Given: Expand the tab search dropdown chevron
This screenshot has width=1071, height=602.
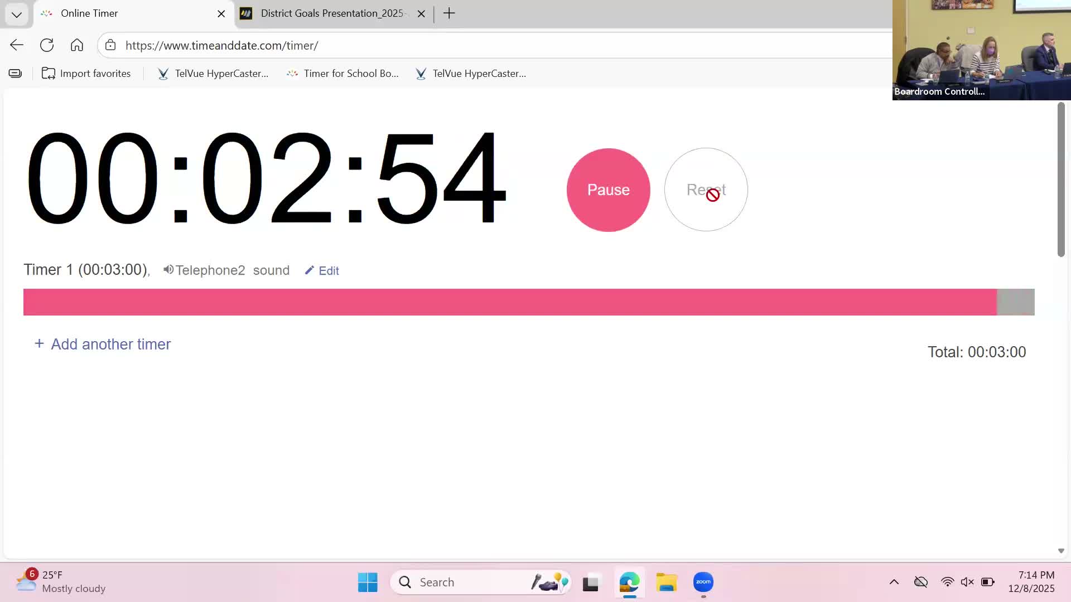Looking at the screenshot, I should pos(16,14).
